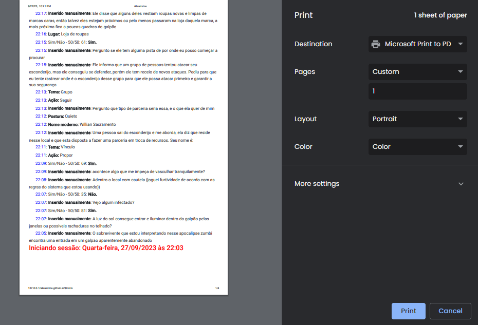
Task: Click the chevron icon beside More settings
Action: point(461,184)
